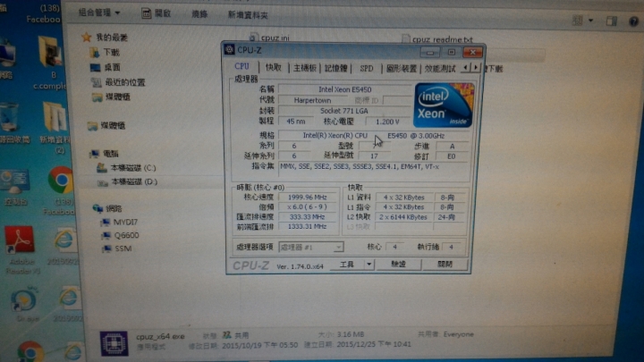Screen dimensions: 644x362
Task: Click the 工具 button in CPU-Z
Action: [347, 265]
